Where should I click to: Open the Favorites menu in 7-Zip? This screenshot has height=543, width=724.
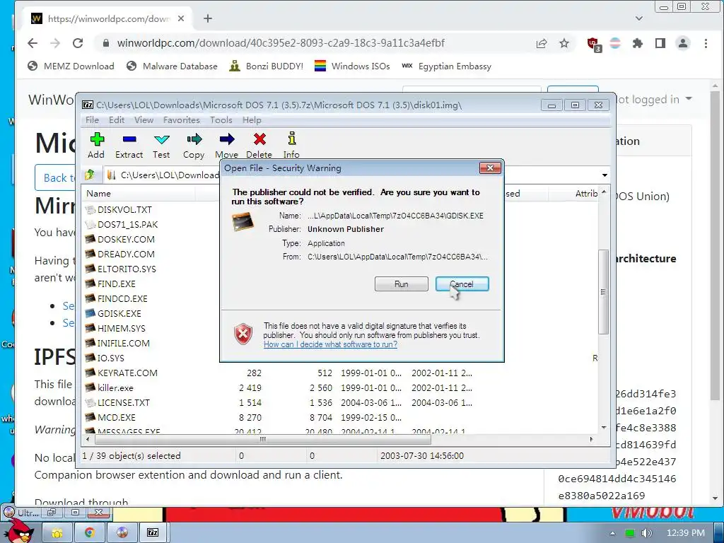click(182, 120)
